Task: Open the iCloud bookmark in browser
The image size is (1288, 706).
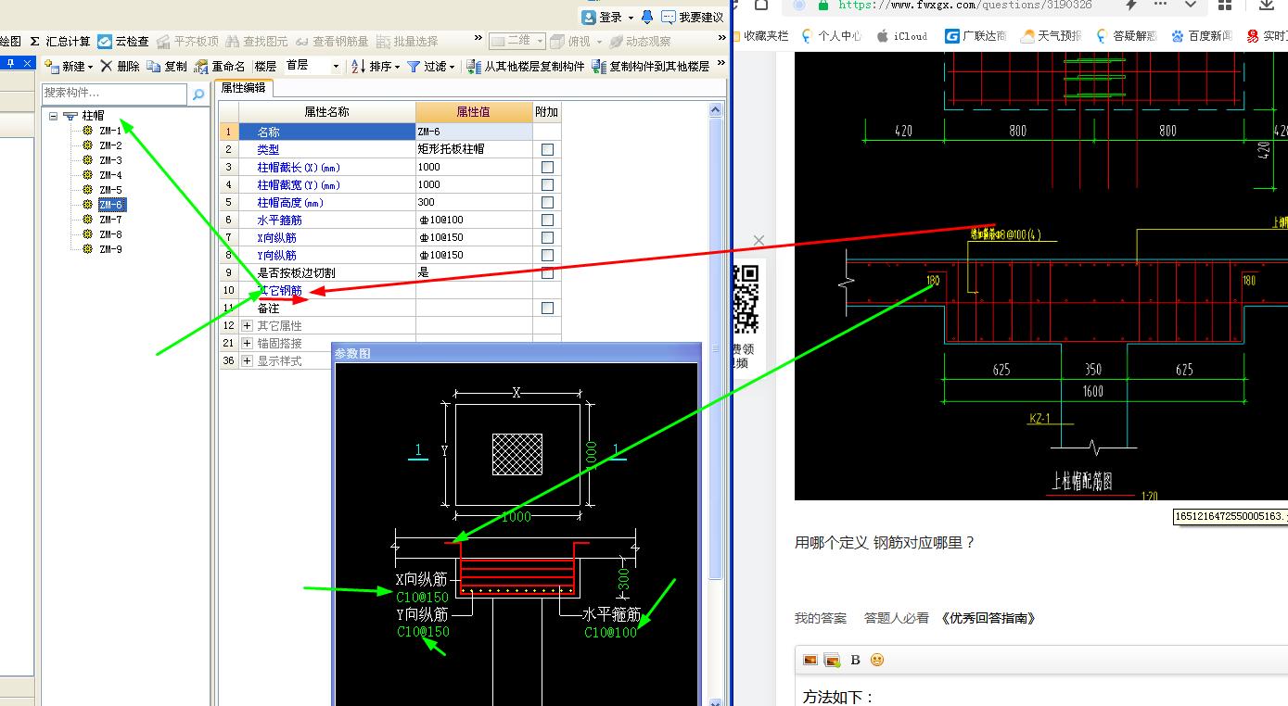Action: tap(902, 36)
